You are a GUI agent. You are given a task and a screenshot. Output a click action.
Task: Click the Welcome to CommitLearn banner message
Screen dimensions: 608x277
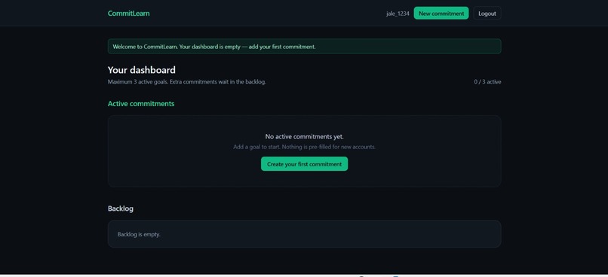(x=304, y=47)
